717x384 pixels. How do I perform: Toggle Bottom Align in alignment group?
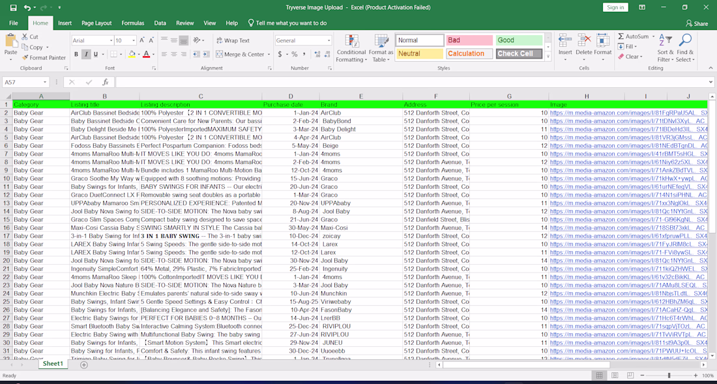pos(183,40)
